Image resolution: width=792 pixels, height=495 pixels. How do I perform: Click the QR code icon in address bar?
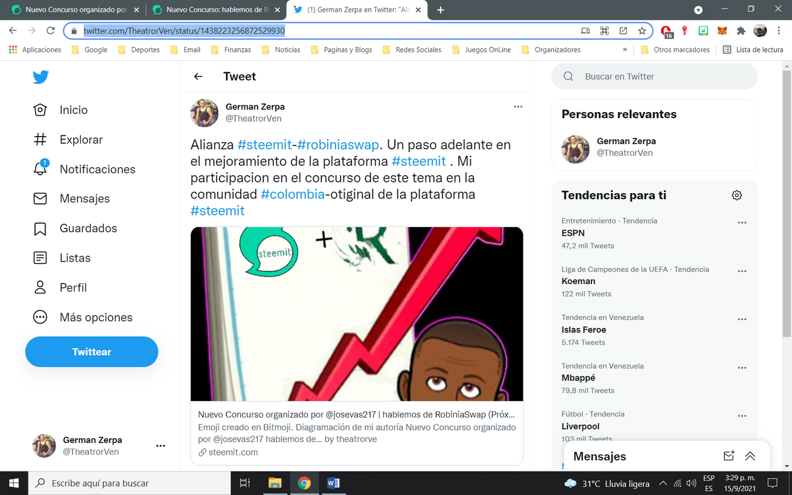605,30
